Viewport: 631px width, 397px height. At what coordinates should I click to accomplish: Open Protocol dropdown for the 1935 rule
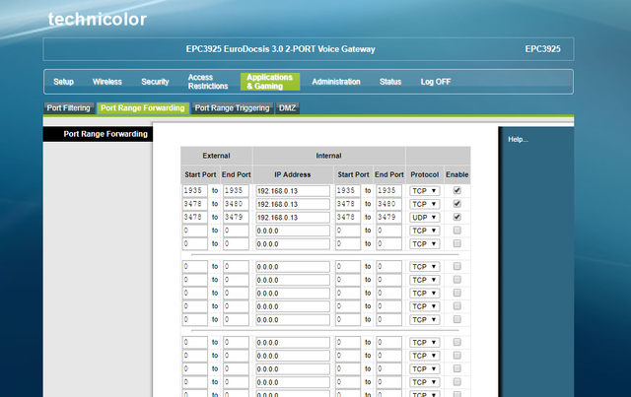click(425, 191)
